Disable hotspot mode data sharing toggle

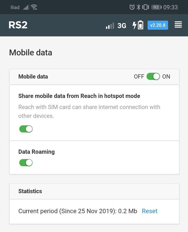tap(26, 129)
